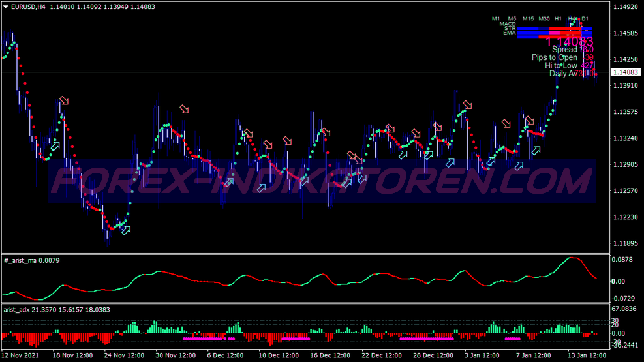
Task: Click the rightmost buy arrow near 7 Jan
Action: (x=536, y=151)
